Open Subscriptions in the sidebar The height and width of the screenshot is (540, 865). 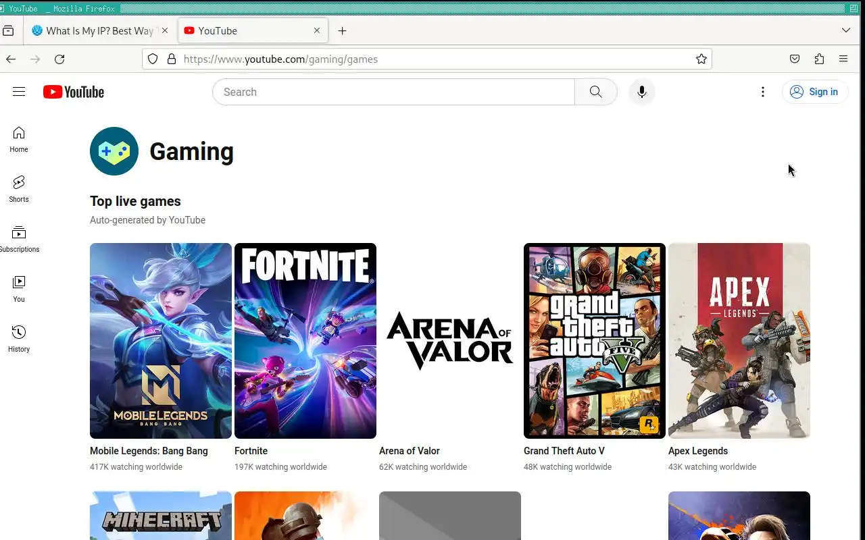pyautogui.click(x=19, y=240)
